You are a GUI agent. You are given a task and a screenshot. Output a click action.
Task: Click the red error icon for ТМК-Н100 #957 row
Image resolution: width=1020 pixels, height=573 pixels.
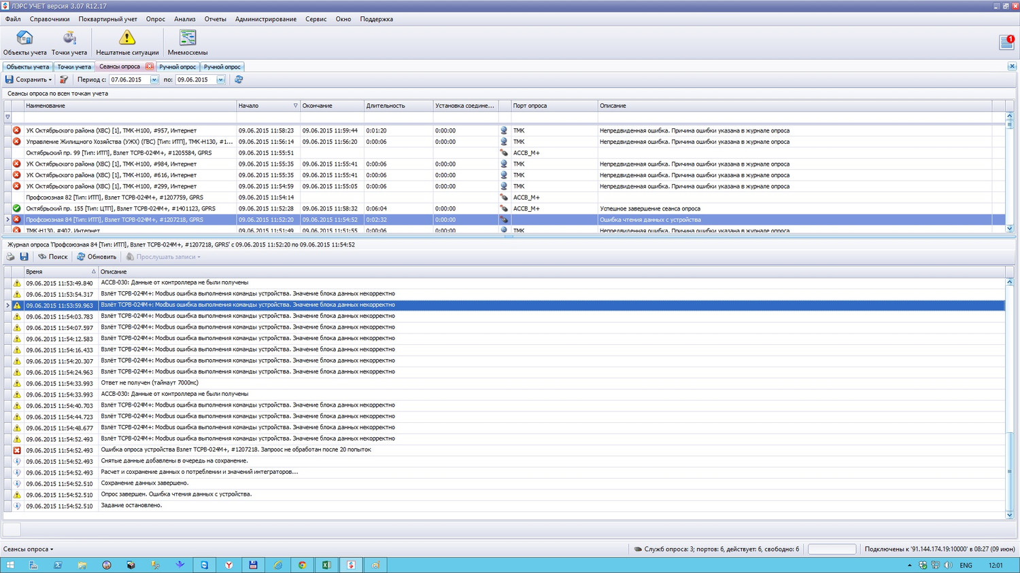coord(17,130)
